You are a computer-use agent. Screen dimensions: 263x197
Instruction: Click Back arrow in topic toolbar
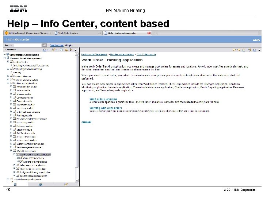click(234, 50)
